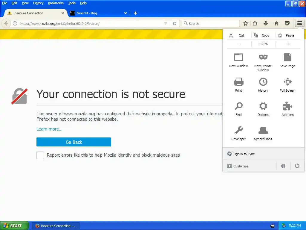Click Copy in the menu panel

click(264, 35)
